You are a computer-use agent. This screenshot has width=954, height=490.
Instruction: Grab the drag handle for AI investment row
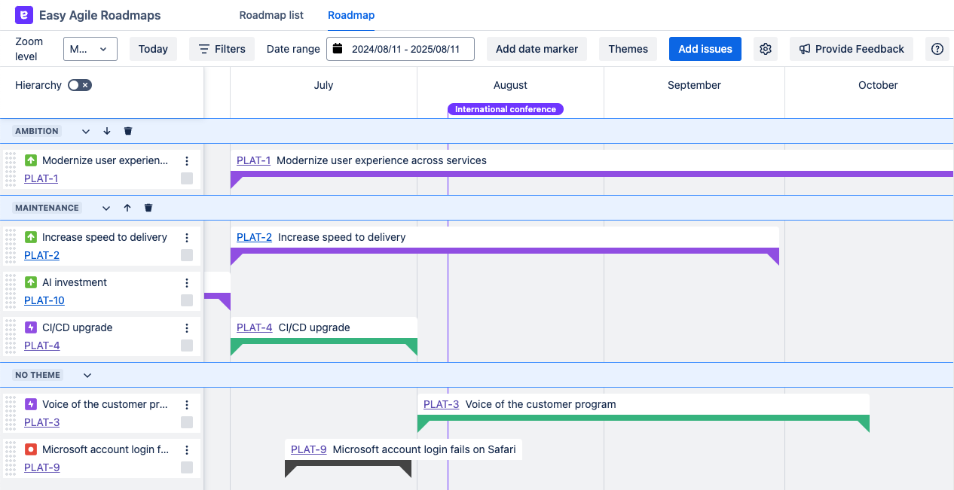(11, 291)
